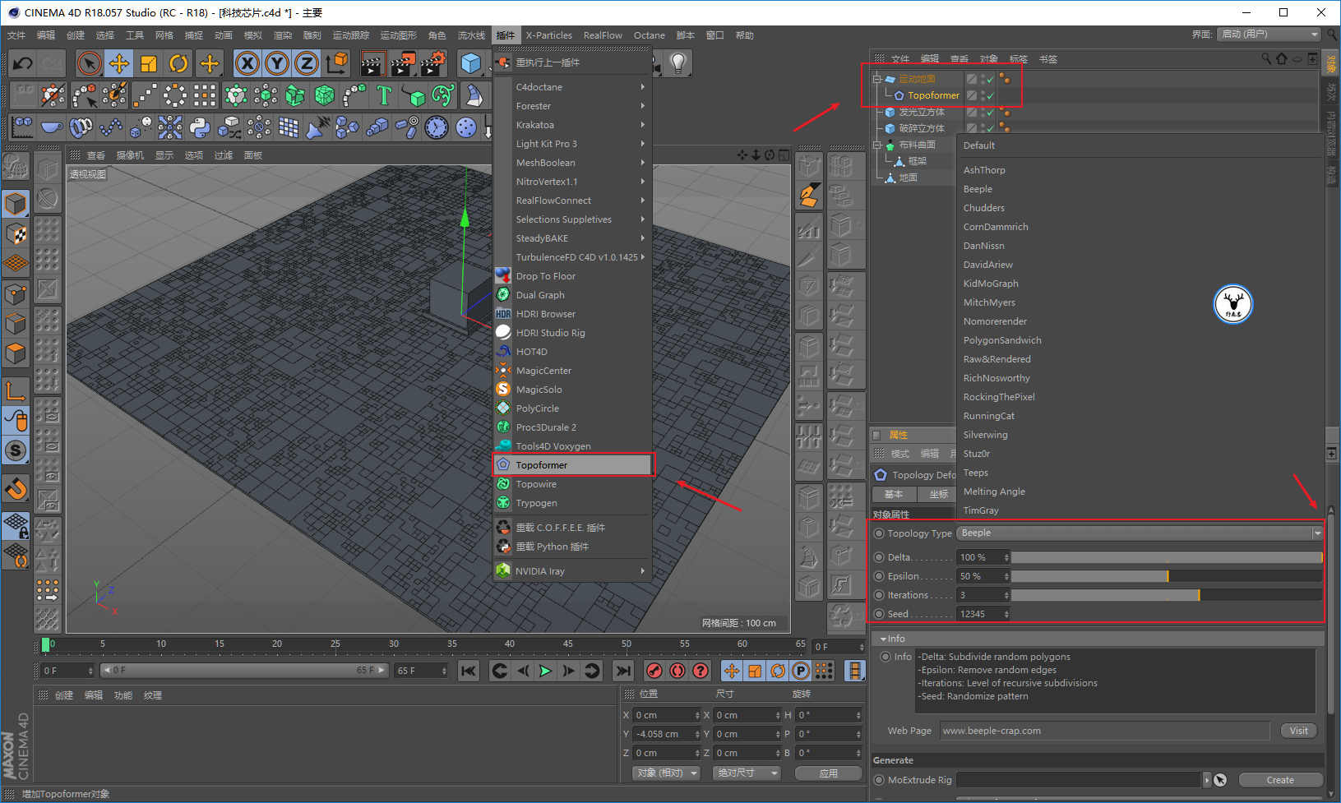Open the 插件 menu in menu bar
This screenshot has width=1341, height=803.
pos(505,35)
